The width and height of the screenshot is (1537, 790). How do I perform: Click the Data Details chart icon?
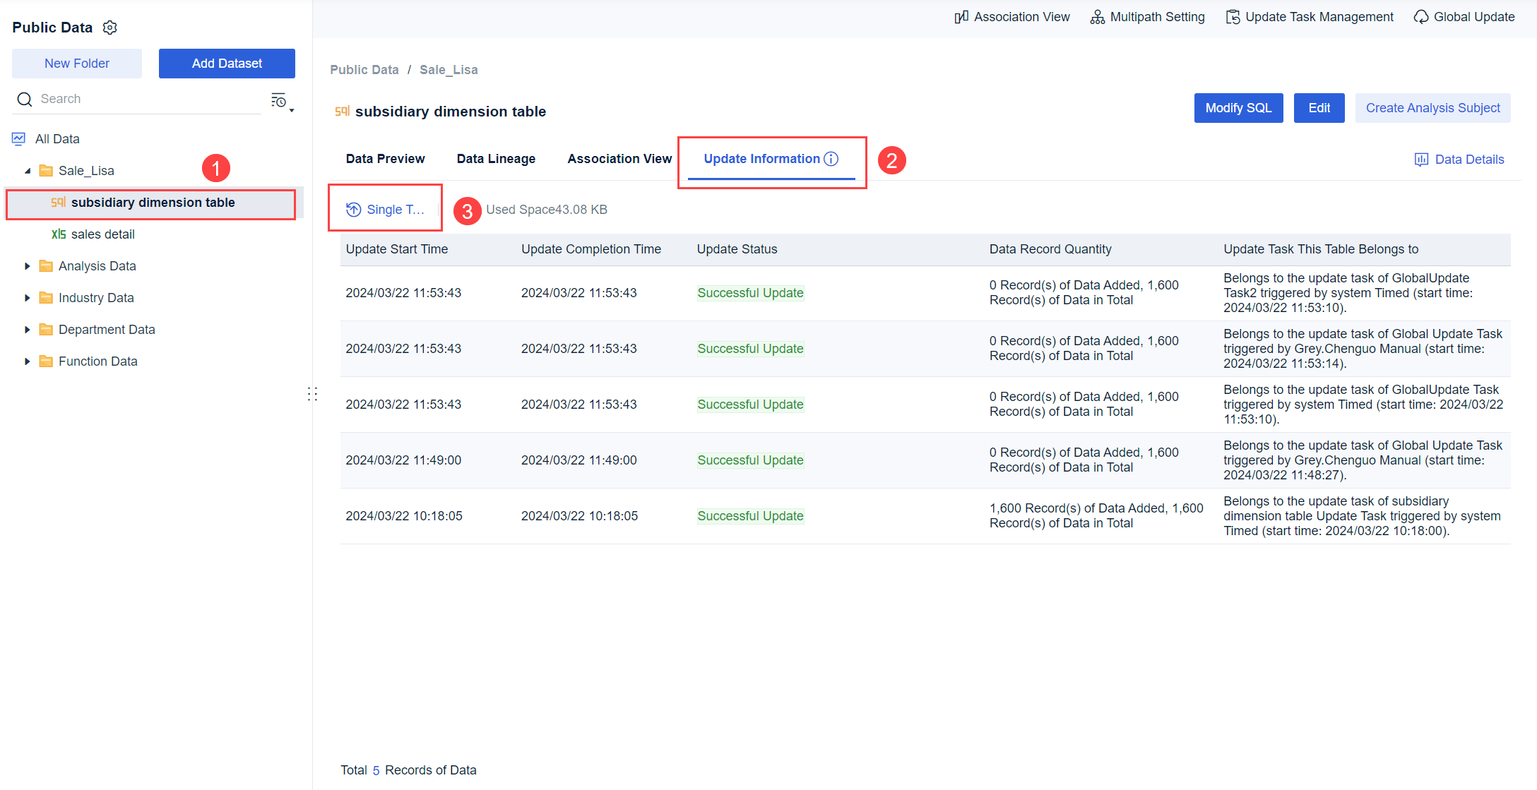1420,160
